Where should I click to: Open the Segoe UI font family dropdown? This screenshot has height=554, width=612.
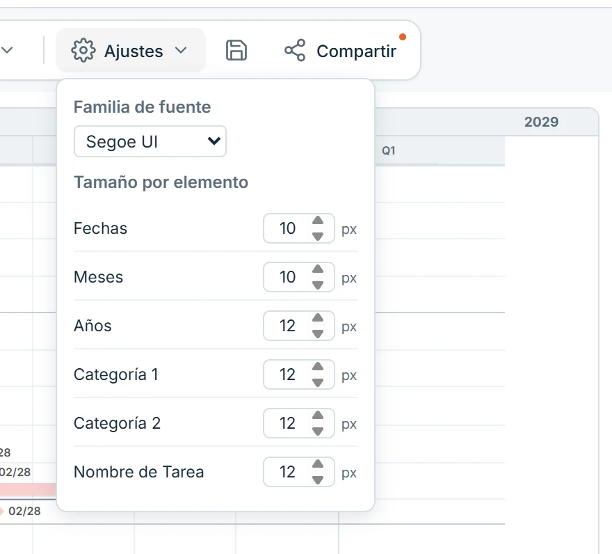pyautogui.click(x=150, y=141)
